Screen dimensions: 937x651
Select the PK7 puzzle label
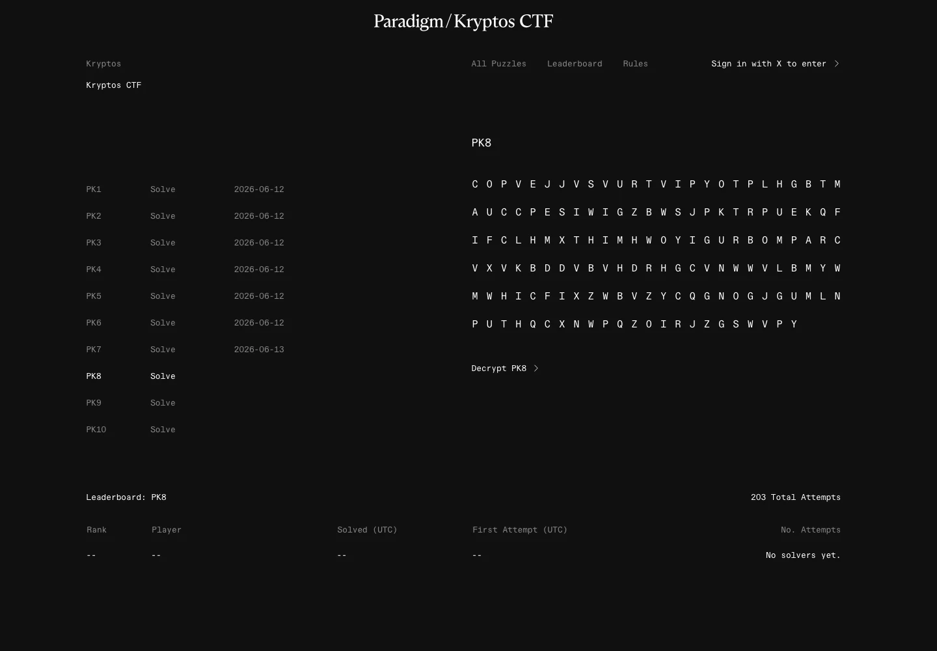94,350
